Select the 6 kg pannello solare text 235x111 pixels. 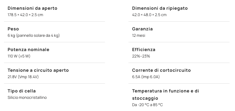[34, 36]
